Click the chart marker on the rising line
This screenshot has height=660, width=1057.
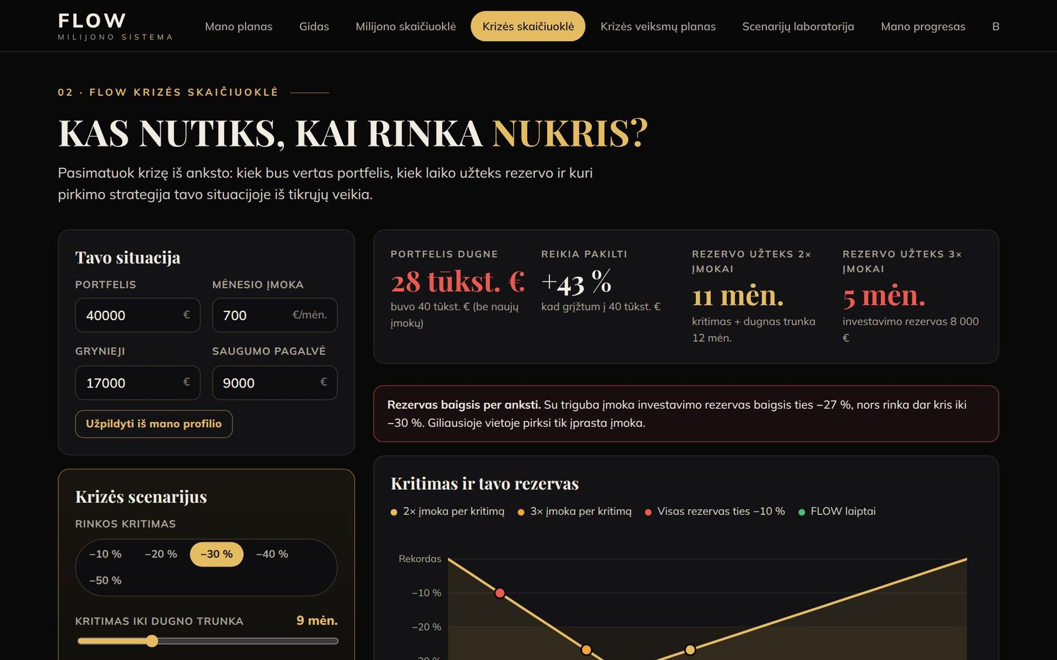(690, 650)
